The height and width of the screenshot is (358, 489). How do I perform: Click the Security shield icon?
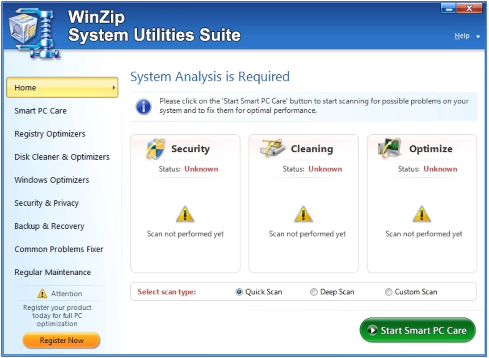(156, 149)
